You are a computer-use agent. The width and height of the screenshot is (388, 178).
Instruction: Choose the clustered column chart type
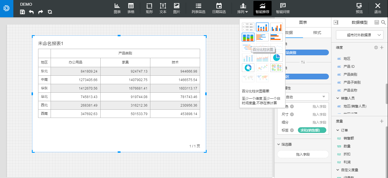coord(277,27)
